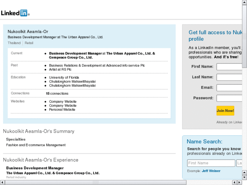Click Business Development Manager experience title
The width and height of the screenshot is (247, 185).
point(35,168)
